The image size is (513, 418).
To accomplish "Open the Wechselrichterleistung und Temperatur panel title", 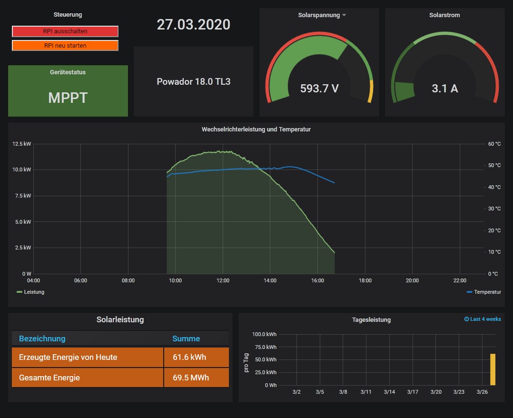I will pos(256,129).
